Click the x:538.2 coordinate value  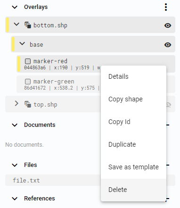click(64, 88)
